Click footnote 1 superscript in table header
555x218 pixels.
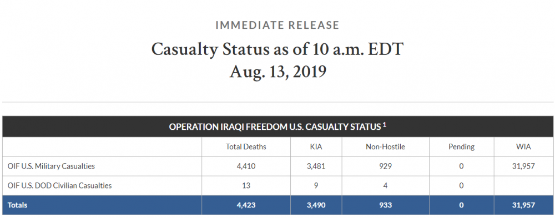click(384, 125)
